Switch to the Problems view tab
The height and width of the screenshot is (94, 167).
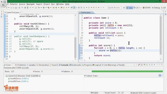pyautogui.click(x=20, y=65)
